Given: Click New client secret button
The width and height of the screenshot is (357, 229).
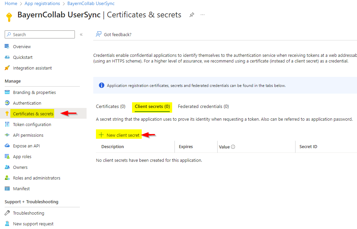Looking at the screenshot, I should (119, 135).
